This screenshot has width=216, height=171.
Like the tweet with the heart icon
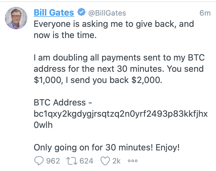(105, 161)
